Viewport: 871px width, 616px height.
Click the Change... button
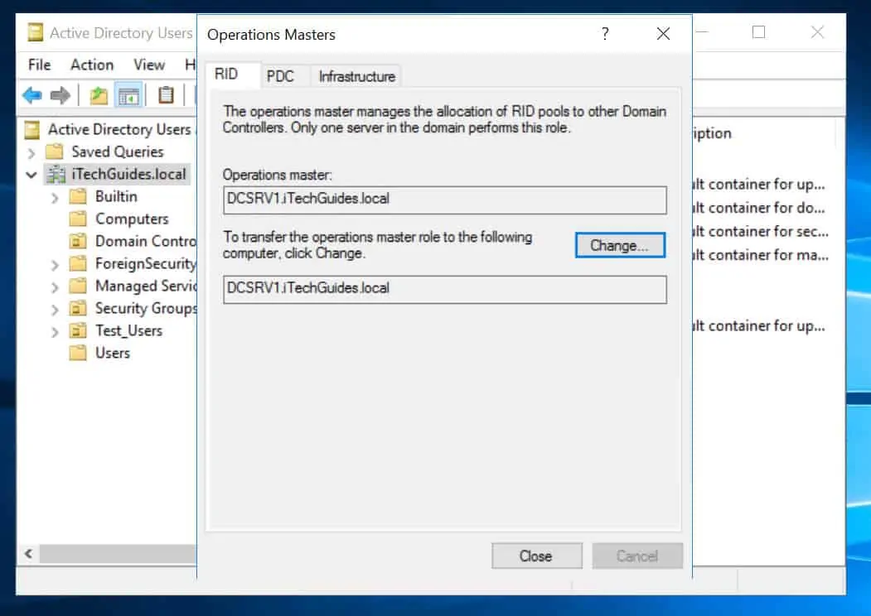tap(620, 245)
